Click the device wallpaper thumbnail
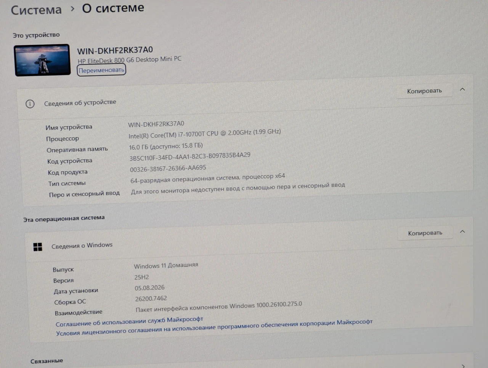This screenshot has height=368, width=488. tap(42, 60)
